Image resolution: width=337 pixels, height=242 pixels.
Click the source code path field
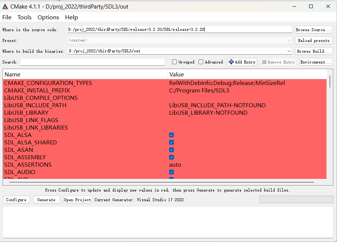click(x=180, y=29)
